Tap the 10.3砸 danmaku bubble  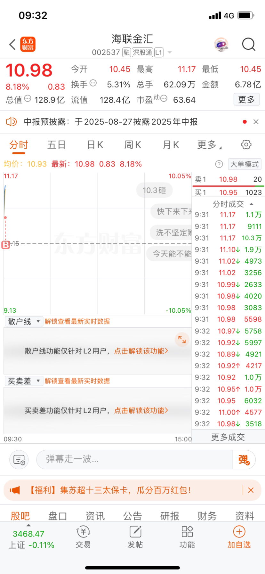(154, 190)
